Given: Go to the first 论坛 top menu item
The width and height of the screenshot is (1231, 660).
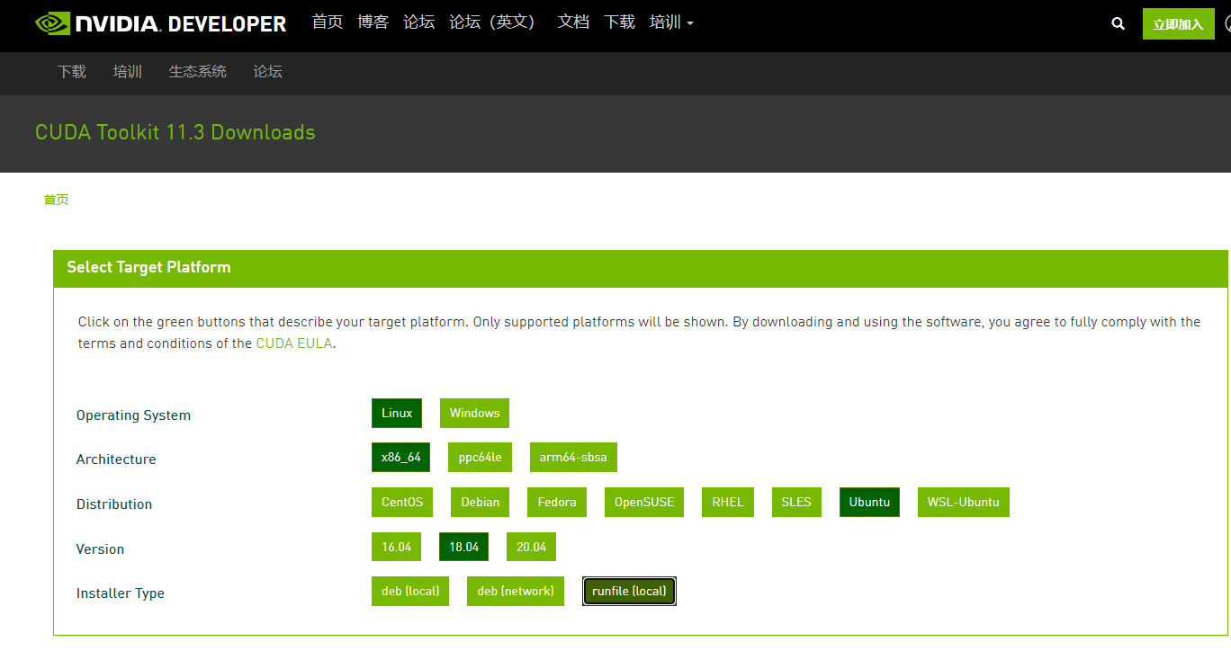Looking at the screenshot, I should (x=419, y=22).
